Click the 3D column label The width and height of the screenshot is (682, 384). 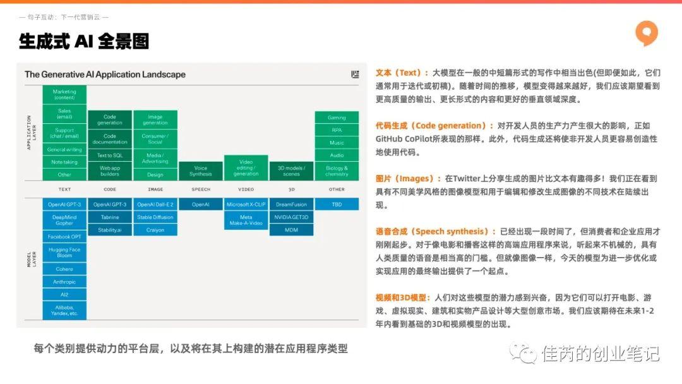(x=291, y=189)
